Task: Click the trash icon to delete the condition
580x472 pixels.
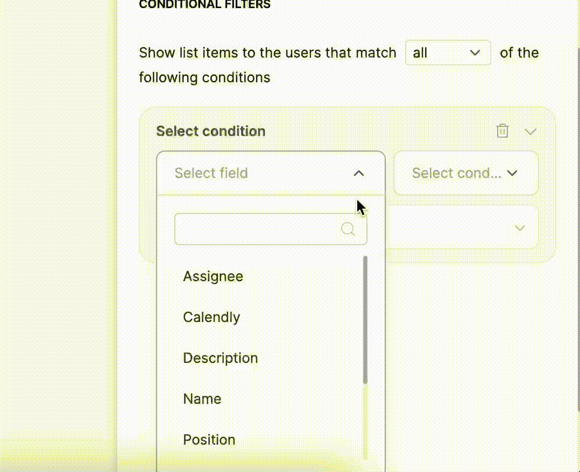Action: point(502,131)
